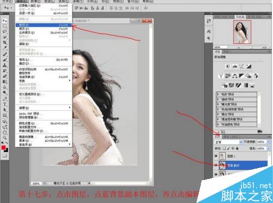Select the 3D Rotate tool

[x=5, y=122]
